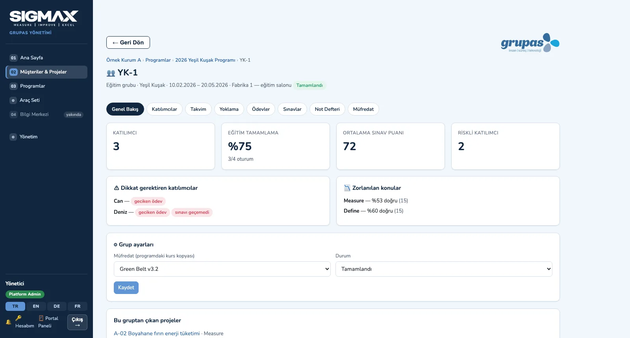Click the SIGMAX logo in sidebar
The image size is (630, 338).
point(44,18)
